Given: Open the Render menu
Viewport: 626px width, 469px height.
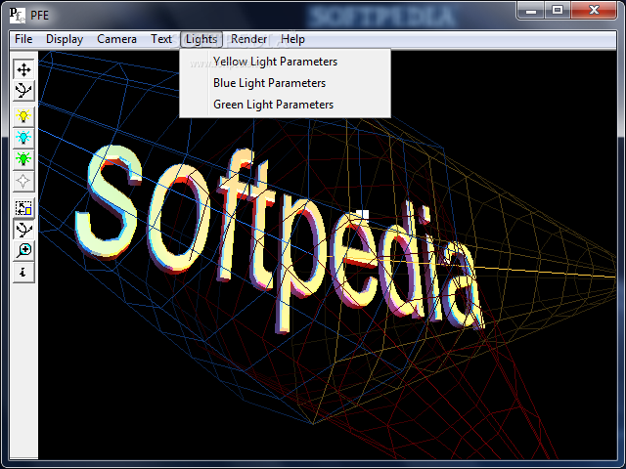Looking at the screenshot, I should [x=248, y=39].
